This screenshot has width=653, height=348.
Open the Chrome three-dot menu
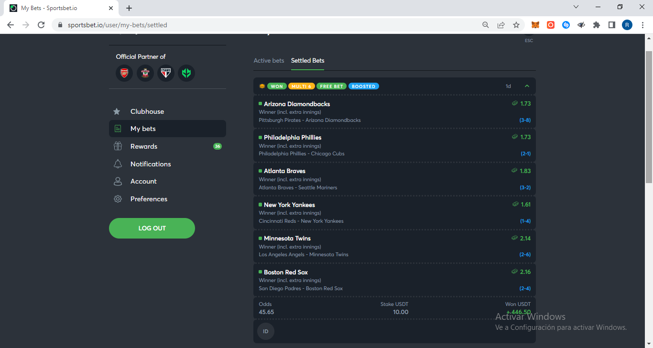pyautogui.click(x=642, y=25)
